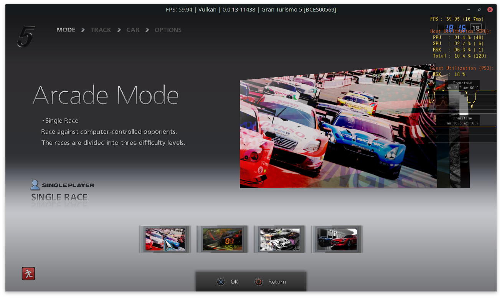Click the Arcade Mode heading
Screen dimensions: 502x298
106,95
